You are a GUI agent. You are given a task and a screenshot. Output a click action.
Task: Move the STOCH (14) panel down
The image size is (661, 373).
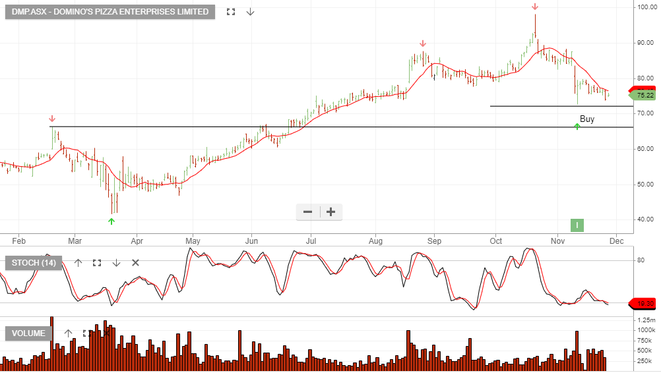pyautogui.click(x=116, y=263)
